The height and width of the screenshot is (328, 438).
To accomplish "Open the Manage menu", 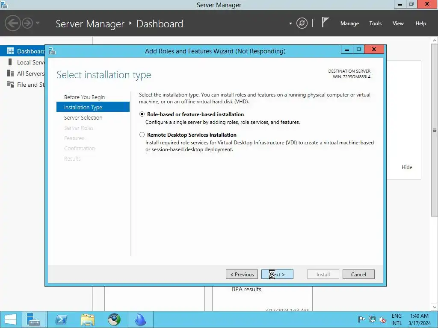I will pyautogui.click(x=349, y=23).
